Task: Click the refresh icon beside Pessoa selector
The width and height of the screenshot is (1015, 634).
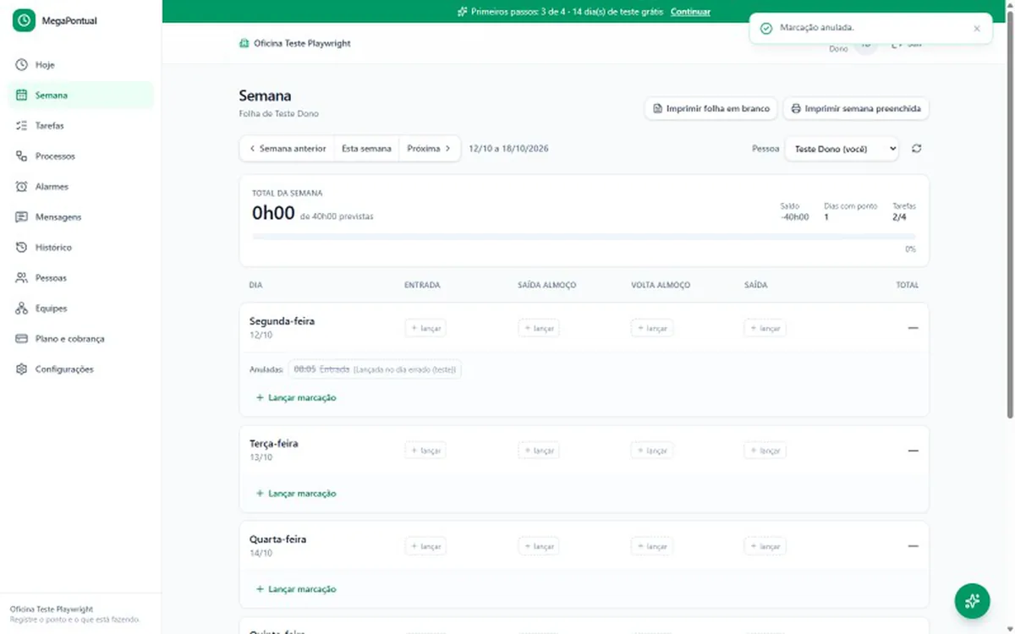Action: pos(916,149)
